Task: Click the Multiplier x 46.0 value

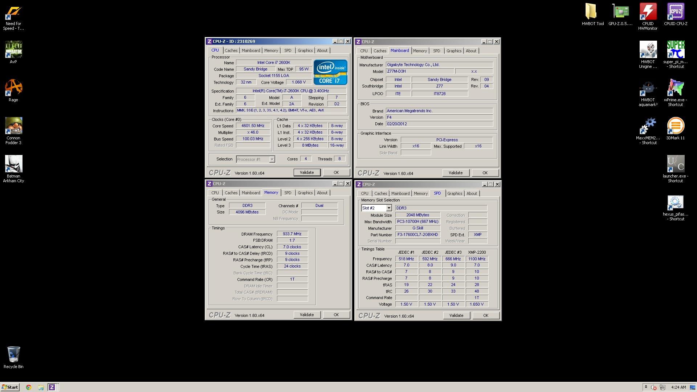Action: click(x=253, y=132)
